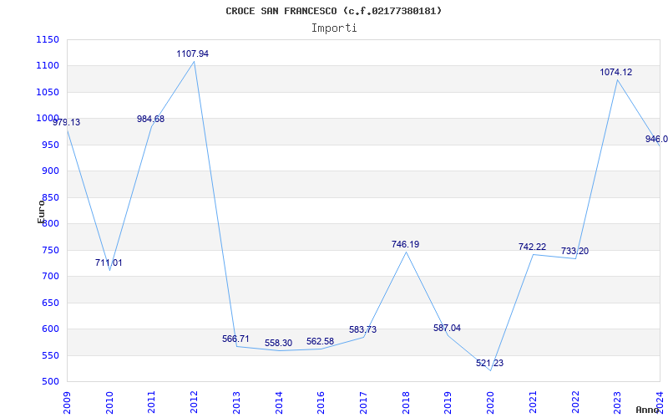Select the 550 y-axis tick label
The image size is (668, 418).
(x=51, y=355)
